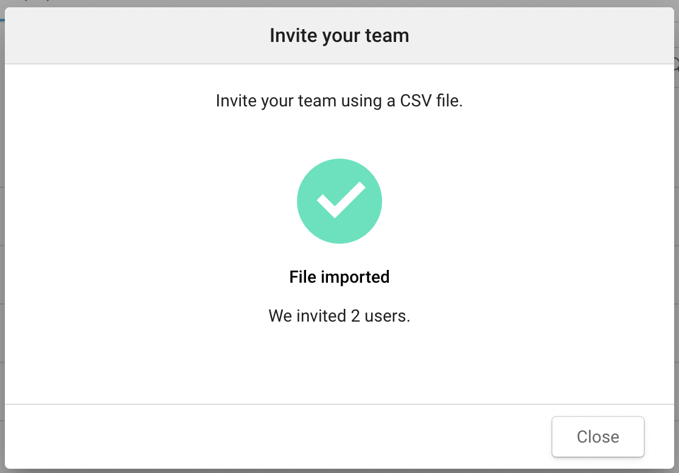Screen dimensions: 679x473
Task: Click the partially hidden search magnifier icon
Action: tap(676, 63)
